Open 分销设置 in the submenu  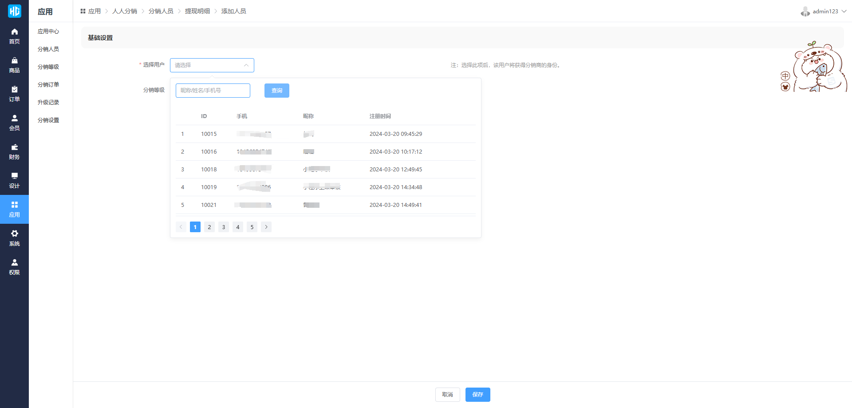click(x=48, y=120)
